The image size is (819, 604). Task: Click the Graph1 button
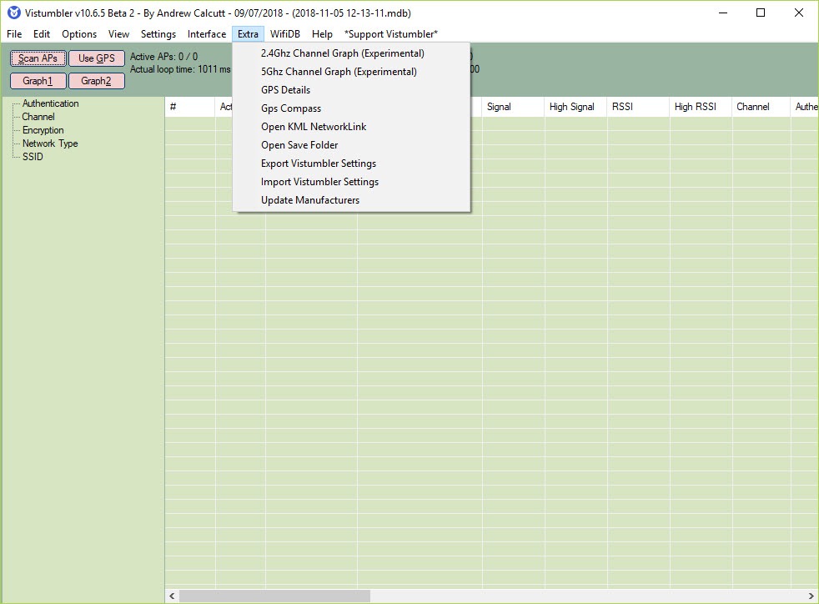38,81
